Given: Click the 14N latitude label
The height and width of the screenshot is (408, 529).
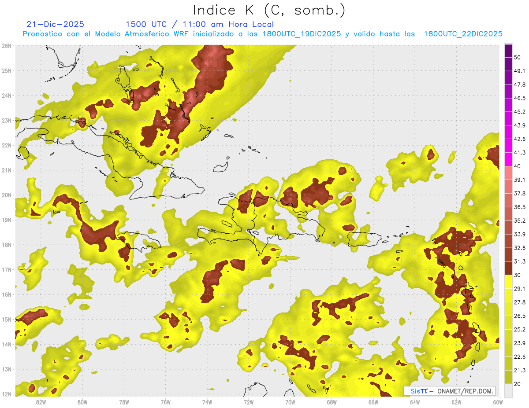Looking at the screenshot, I should pyautogui.click(x=7, y=344).
